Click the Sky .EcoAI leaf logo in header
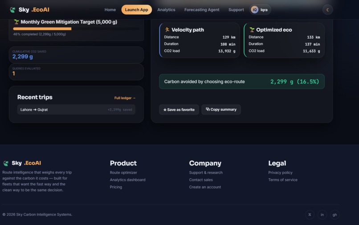359x225 pixels. [x=12, y=10]
